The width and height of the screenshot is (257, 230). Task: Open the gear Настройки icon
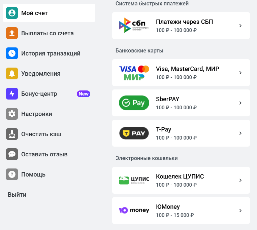pos(12,114)
